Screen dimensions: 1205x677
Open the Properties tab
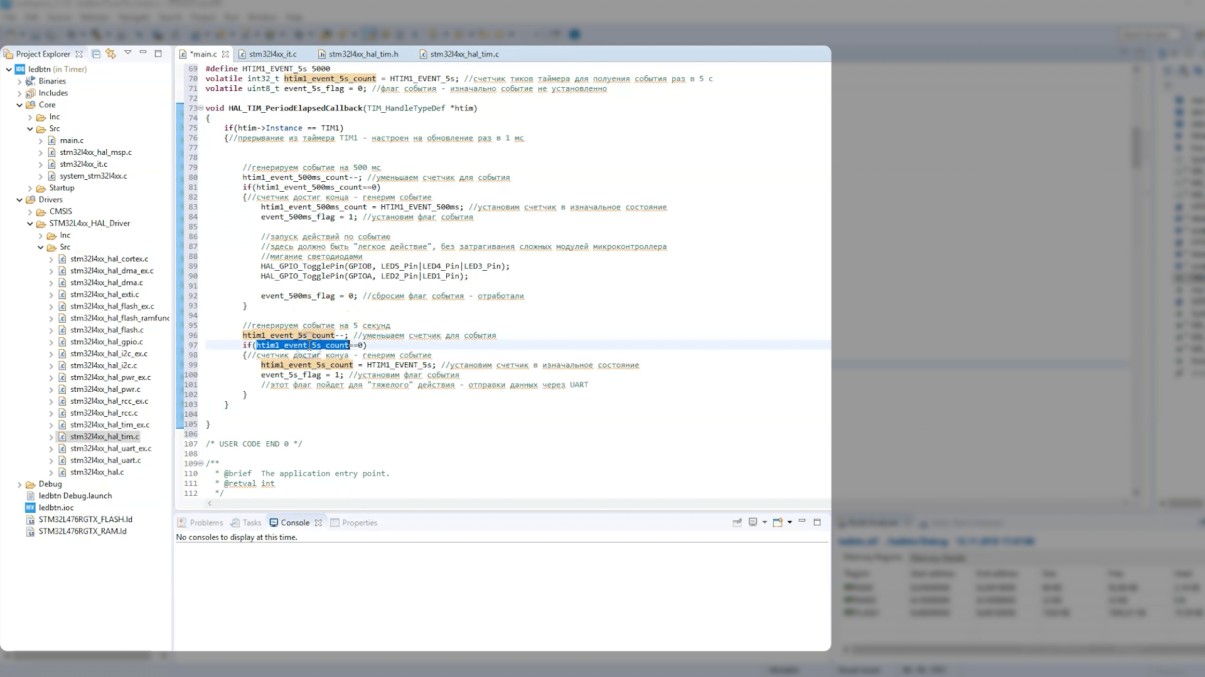(x=354, y=523)
